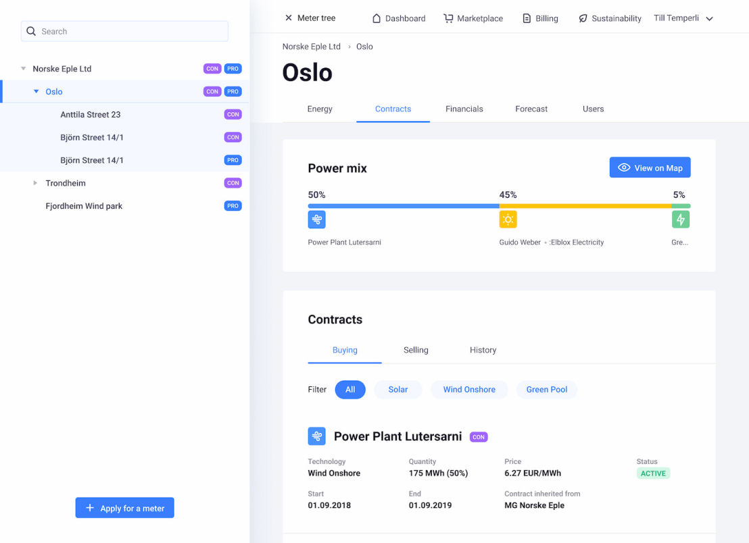Filter contracts by Wind Onshore
749x543 pixels.
(469, 390)
